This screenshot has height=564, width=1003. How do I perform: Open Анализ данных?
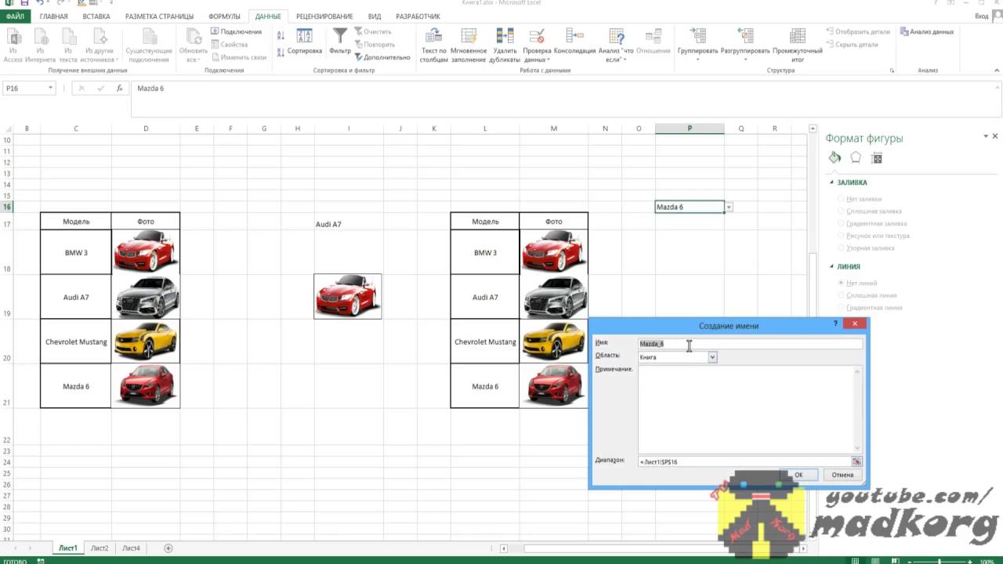[926, 31]
